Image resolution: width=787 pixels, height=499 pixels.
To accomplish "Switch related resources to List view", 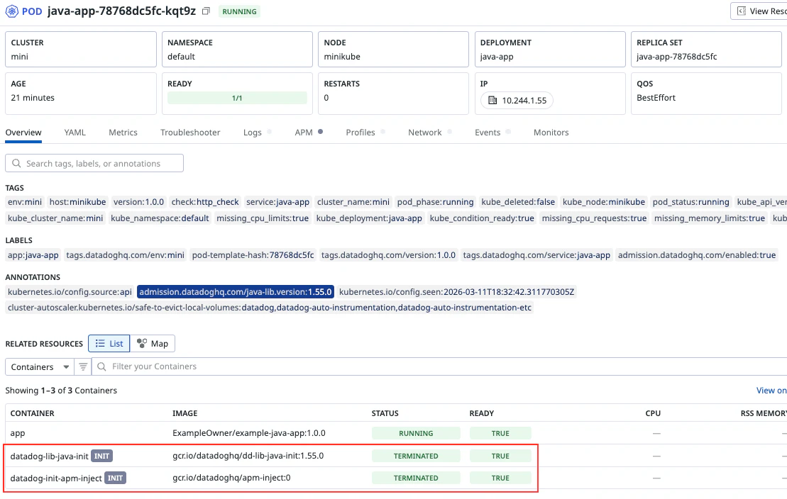I will point(109,344).
